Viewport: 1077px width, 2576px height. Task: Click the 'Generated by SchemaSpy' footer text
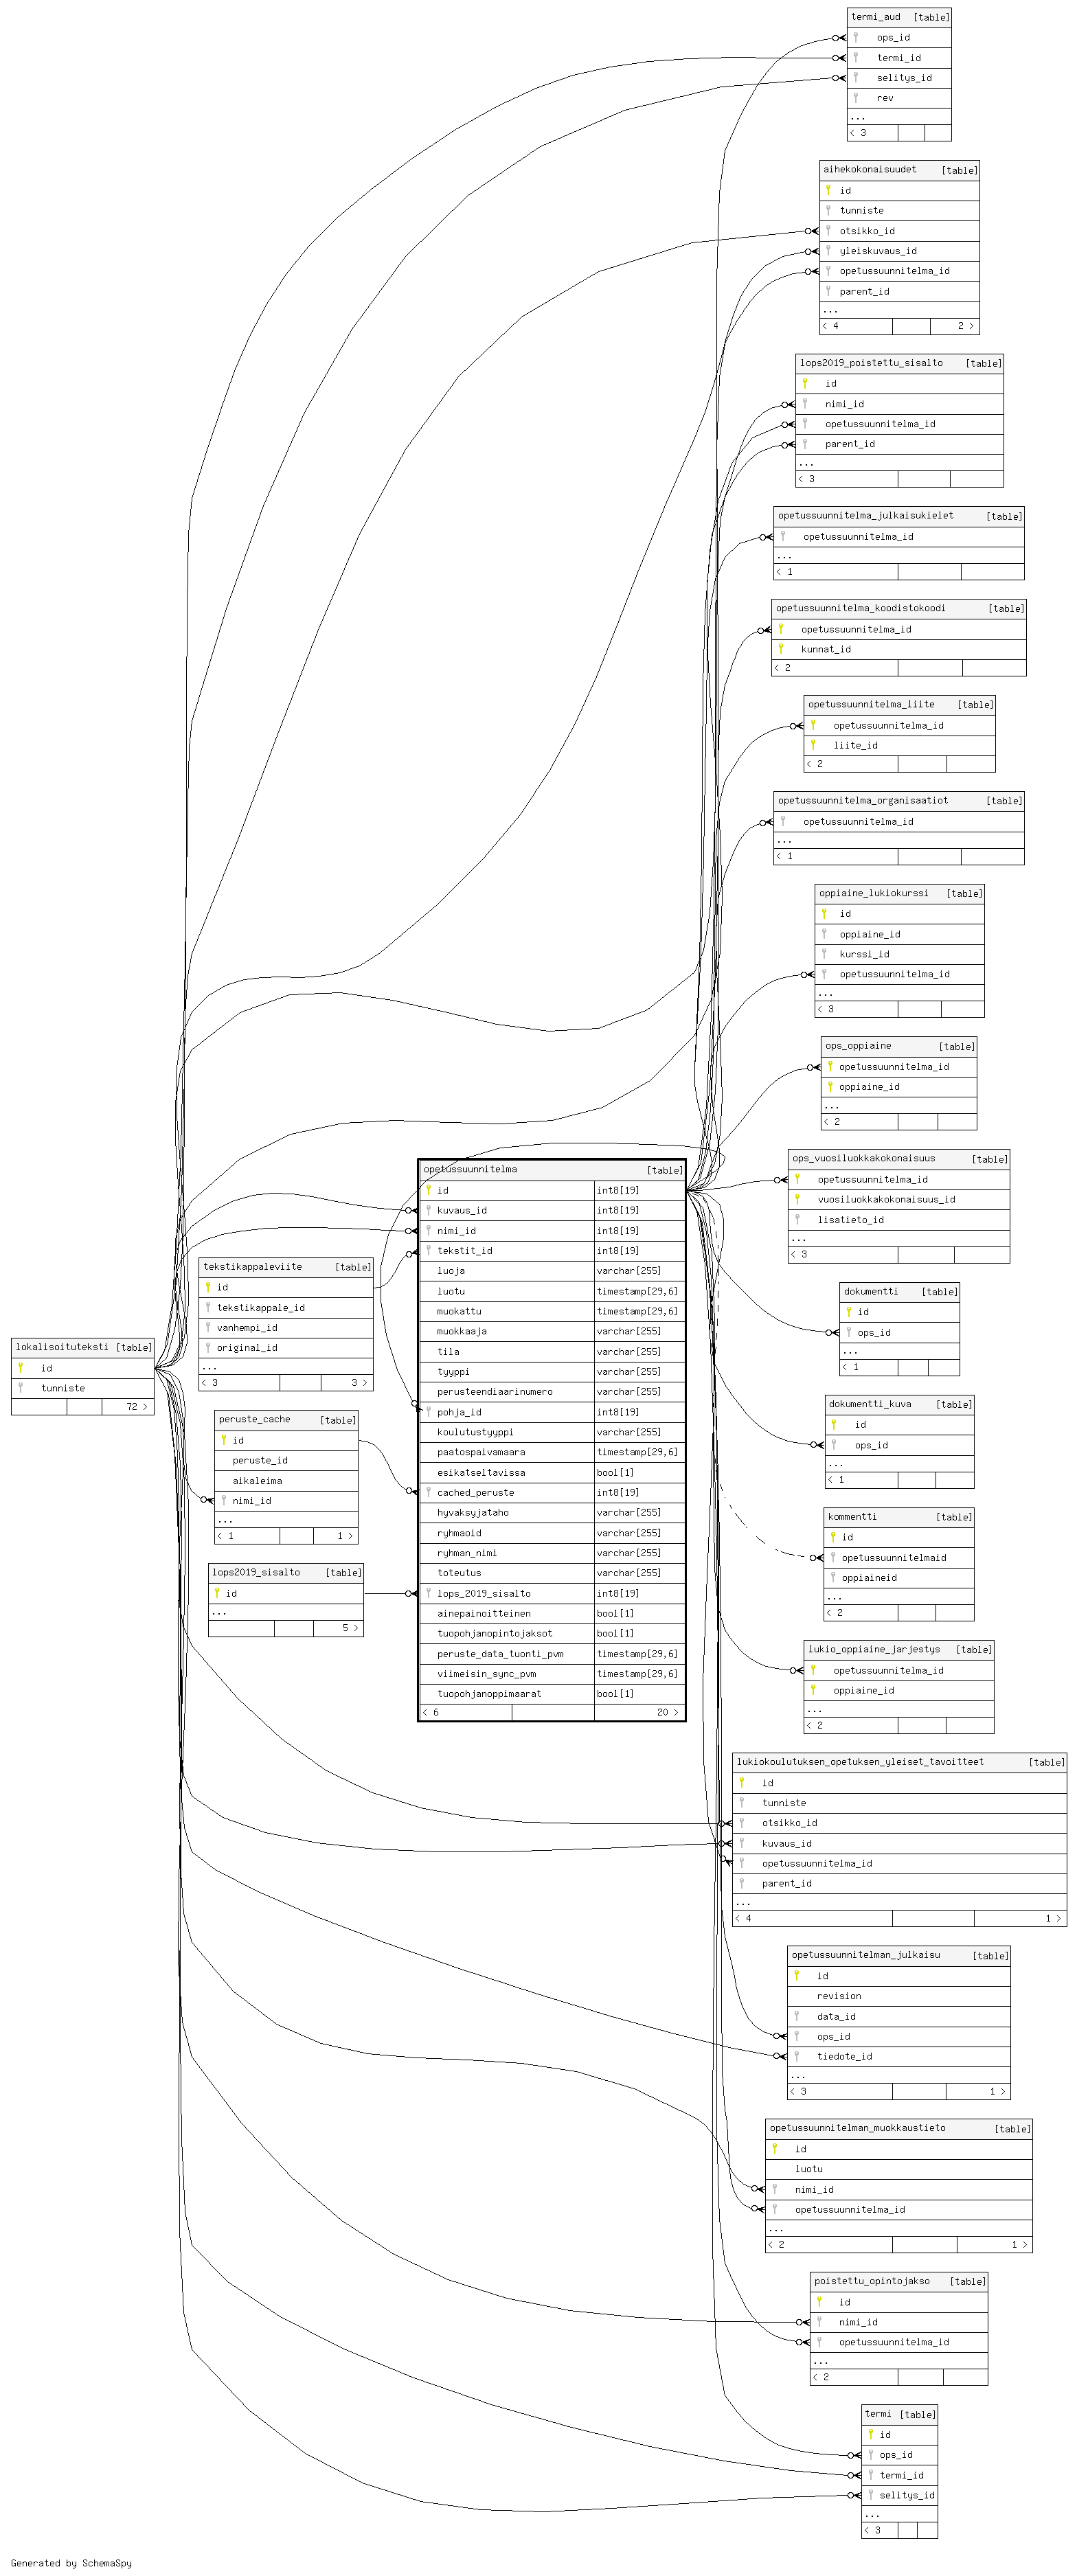click(x=71, y=2563)
